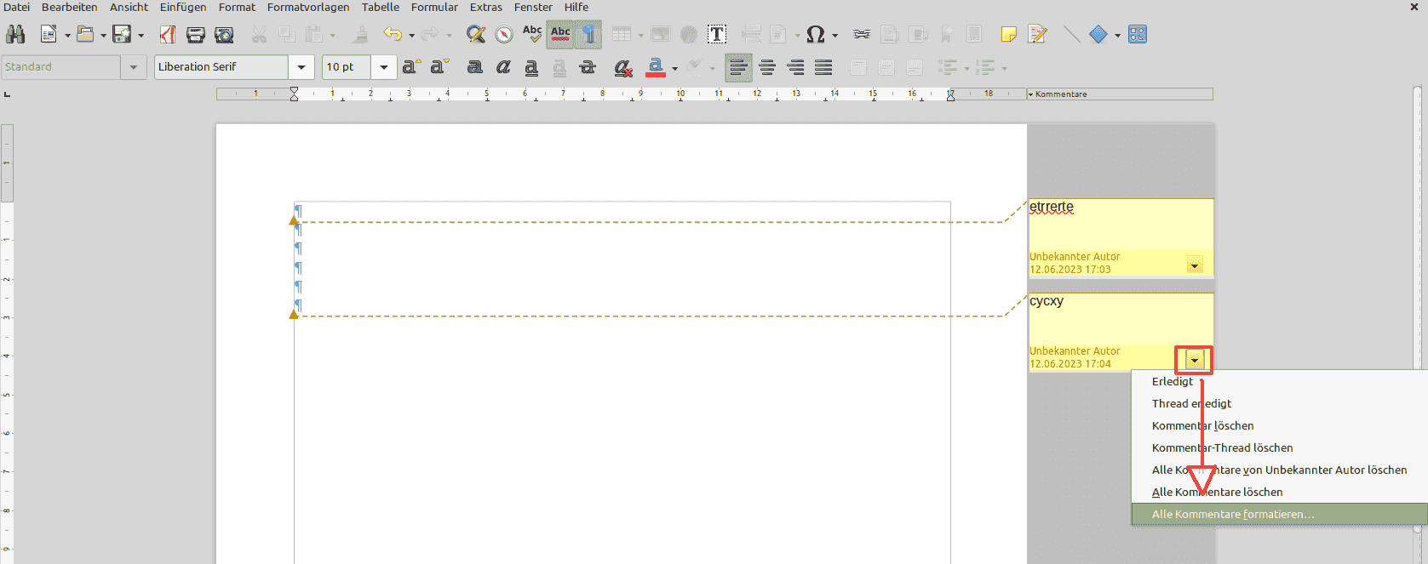Expand font size dropdown arrow

pyautogui.click(x=384, y=67)
